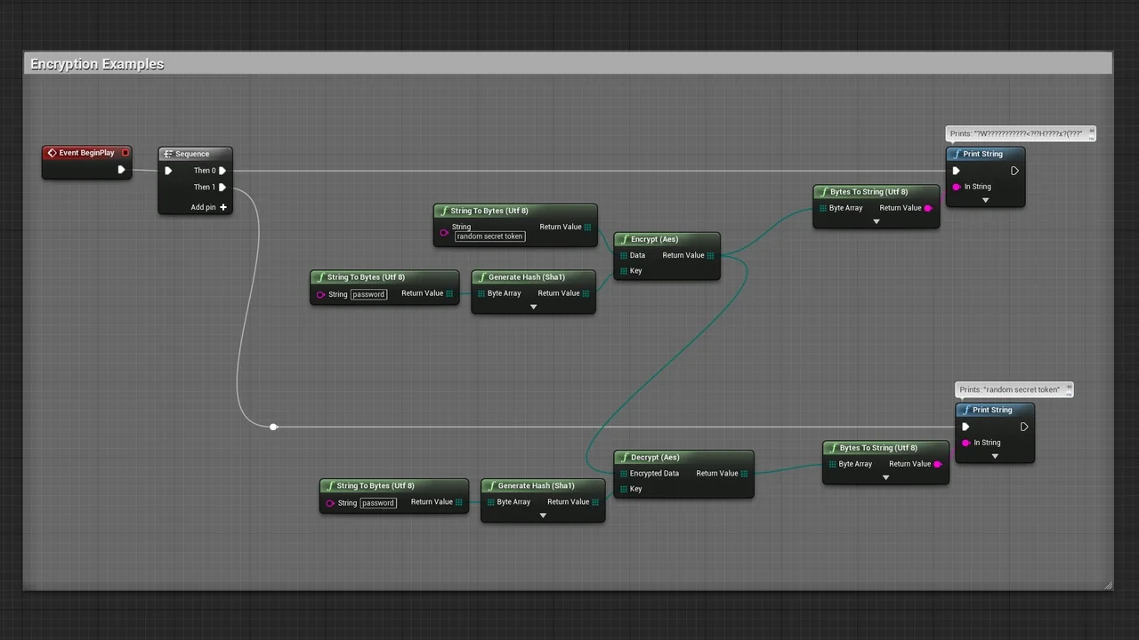Screen dimensions: 1139x640
Task: Click the Key pin on Decrypt (Aes)
Action: click(x=624, y=489)
